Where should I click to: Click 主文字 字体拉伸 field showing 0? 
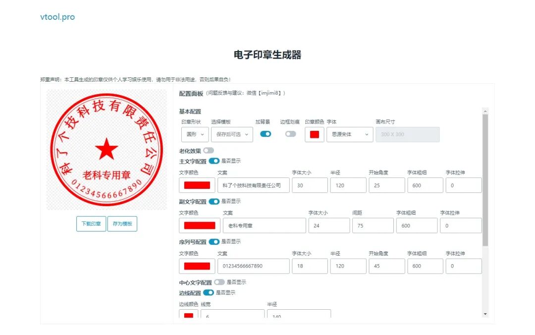click(464, 185)
